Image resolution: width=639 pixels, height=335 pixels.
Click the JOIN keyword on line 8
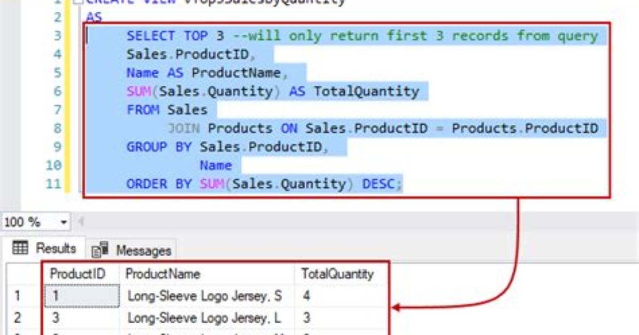click(183, 128)
